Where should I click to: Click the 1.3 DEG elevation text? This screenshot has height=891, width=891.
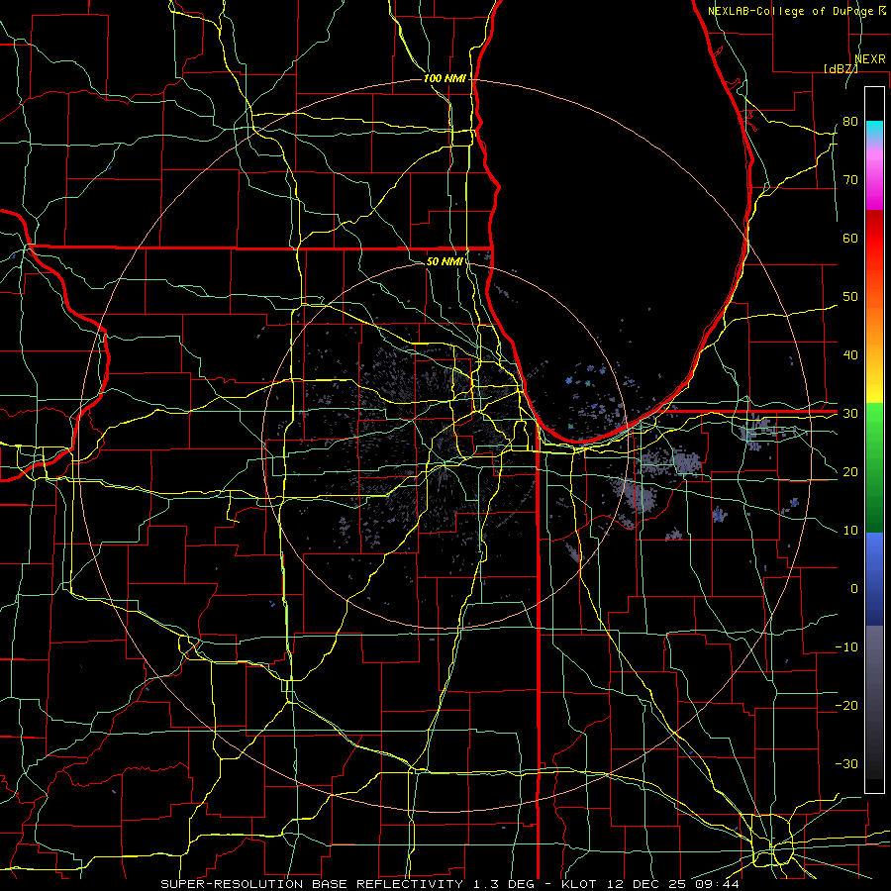504,884
